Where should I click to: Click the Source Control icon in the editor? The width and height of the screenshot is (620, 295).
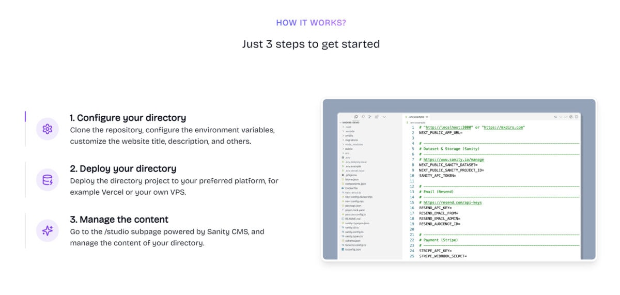click(x=370, y=117)
